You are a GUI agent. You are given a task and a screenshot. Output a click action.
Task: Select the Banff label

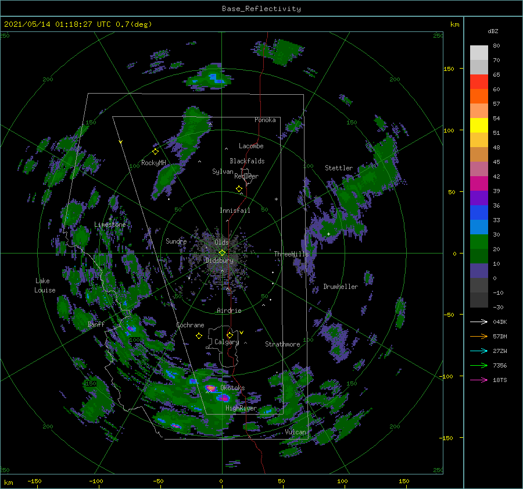pyautogui.click(x=96, y=324)
